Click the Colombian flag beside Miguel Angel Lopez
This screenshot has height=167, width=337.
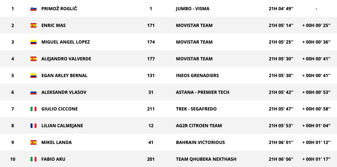(x=33, y=42)
